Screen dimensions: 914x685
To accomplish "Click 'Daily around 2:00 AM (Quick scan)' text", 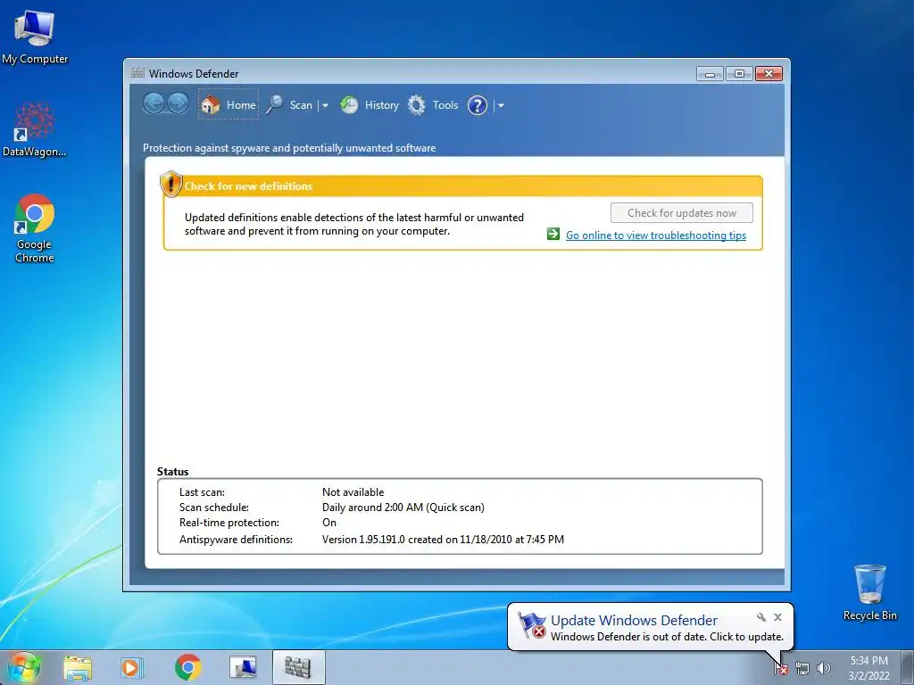I will pyautogui.click(x=403, y=508).
